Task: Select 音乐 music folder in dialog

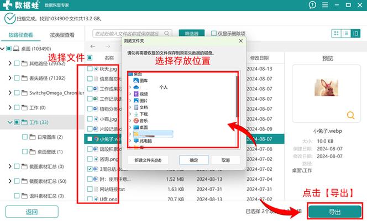Action: tap(141, 121)
